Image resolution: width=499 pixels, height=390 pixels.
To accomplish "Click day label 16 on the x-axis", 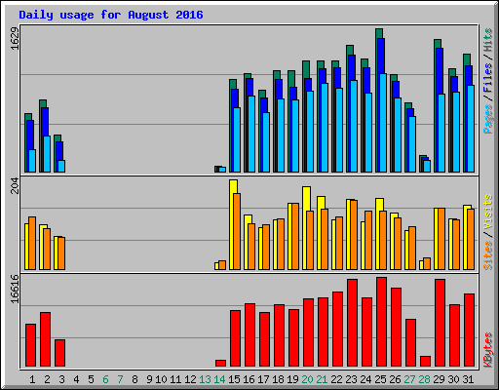I will click(249, 379).
